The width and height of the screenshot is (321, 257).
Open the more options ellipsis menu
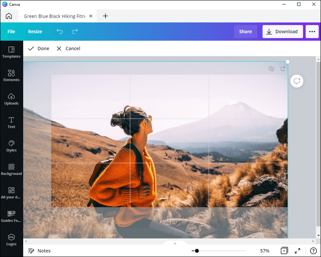pos(312,32)
